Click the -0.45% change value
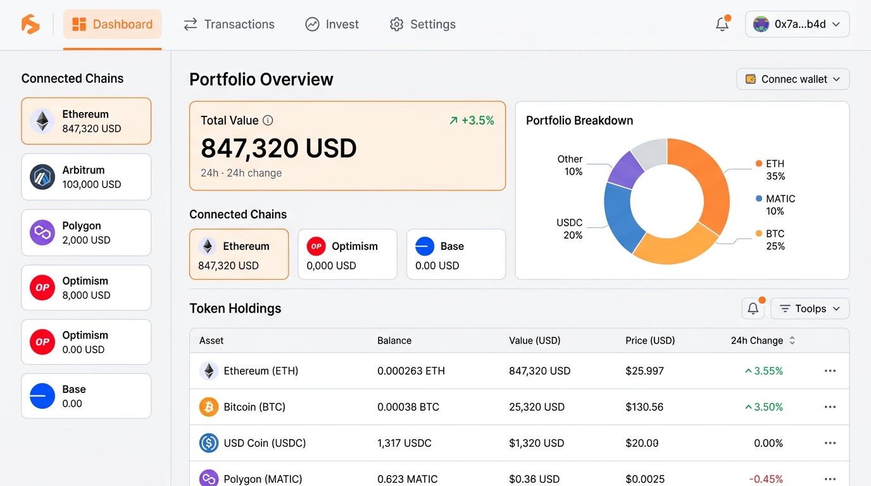 coord(766,479)
